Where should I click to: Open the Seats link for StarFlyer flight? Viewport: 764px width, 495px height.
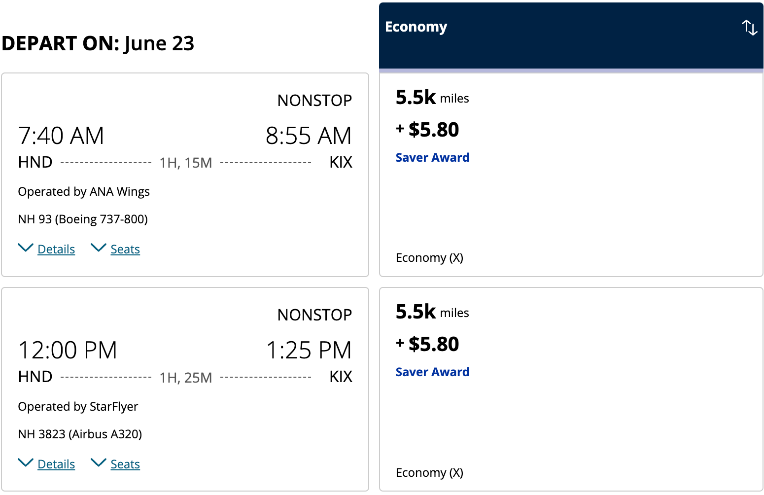pos(125,464)
